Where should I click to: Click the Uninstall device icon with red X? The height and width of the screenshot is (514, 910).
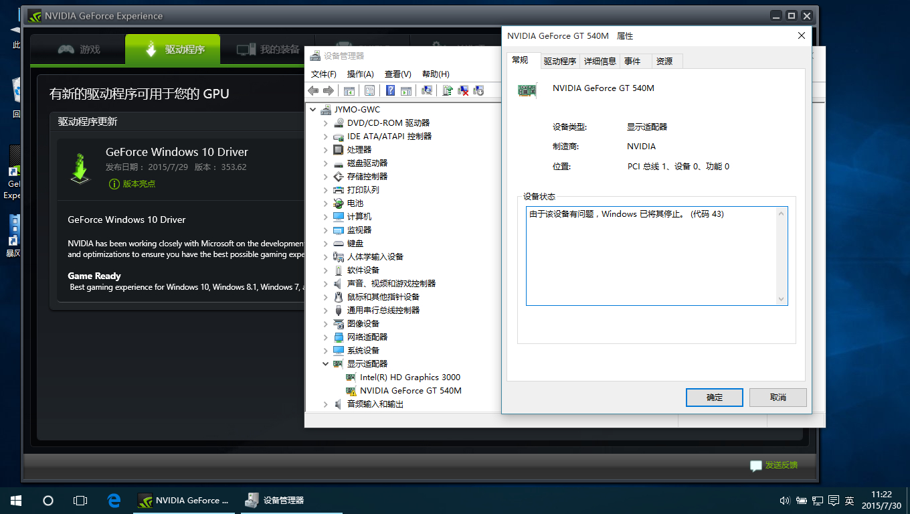click(x=463, y=90)
